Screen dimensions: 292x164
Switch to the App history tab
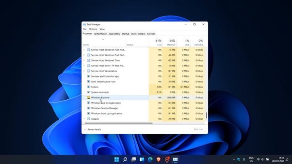pos(115,34)
